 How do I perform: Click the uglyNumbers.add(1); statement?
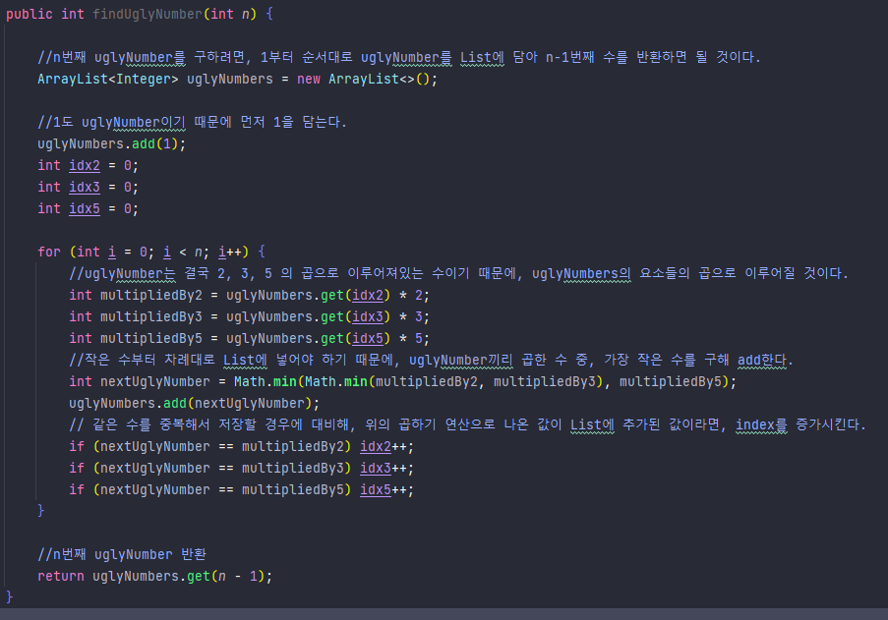tap(111, 144)
